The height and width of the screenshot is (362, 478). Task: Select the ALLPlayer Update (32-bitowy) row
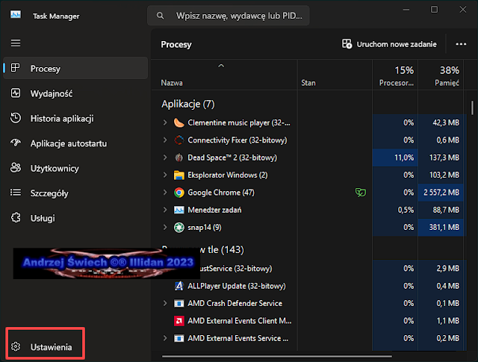309,286
